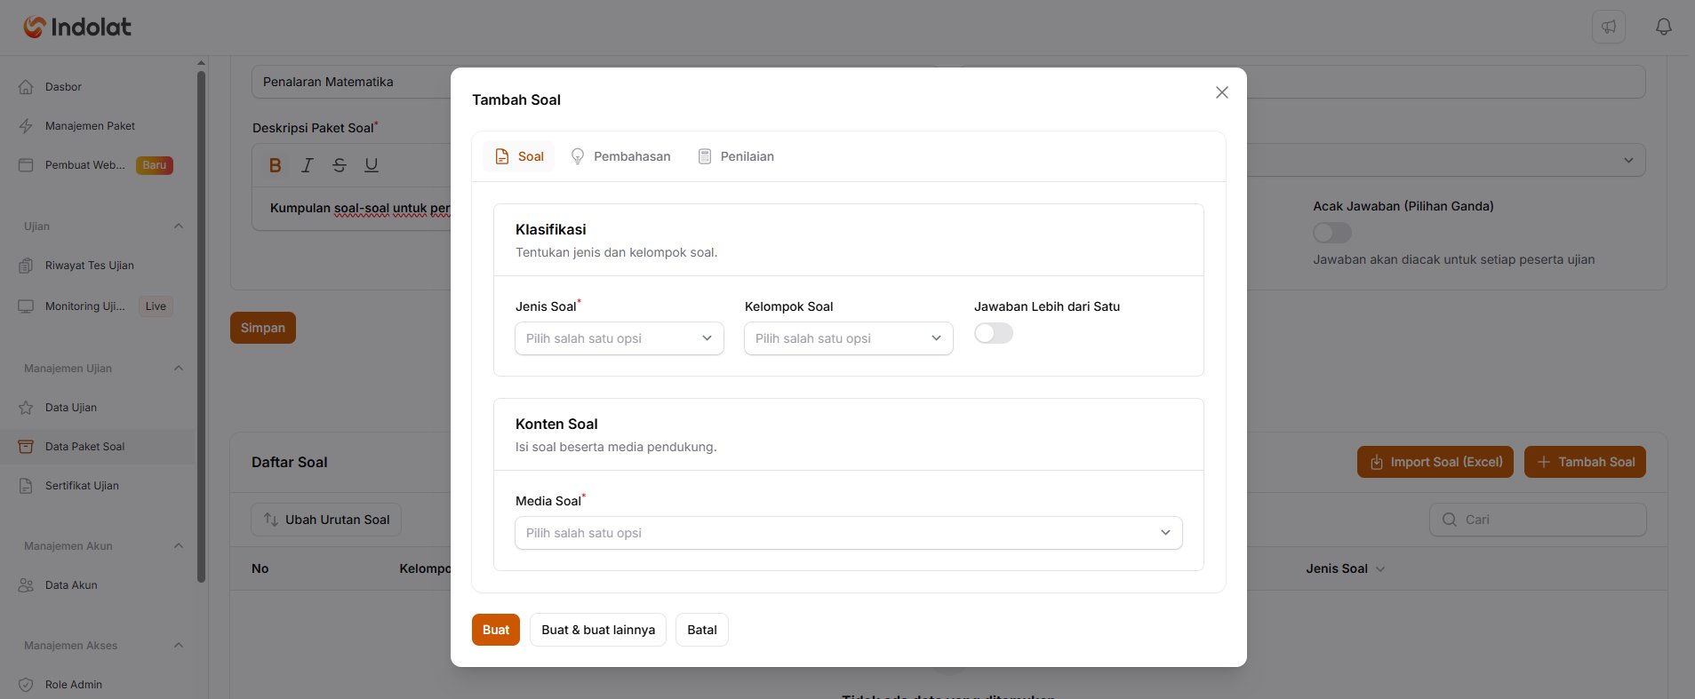
Task: Click the Baru badge next to Pembuat Web
Action: (x=155, y=165)
